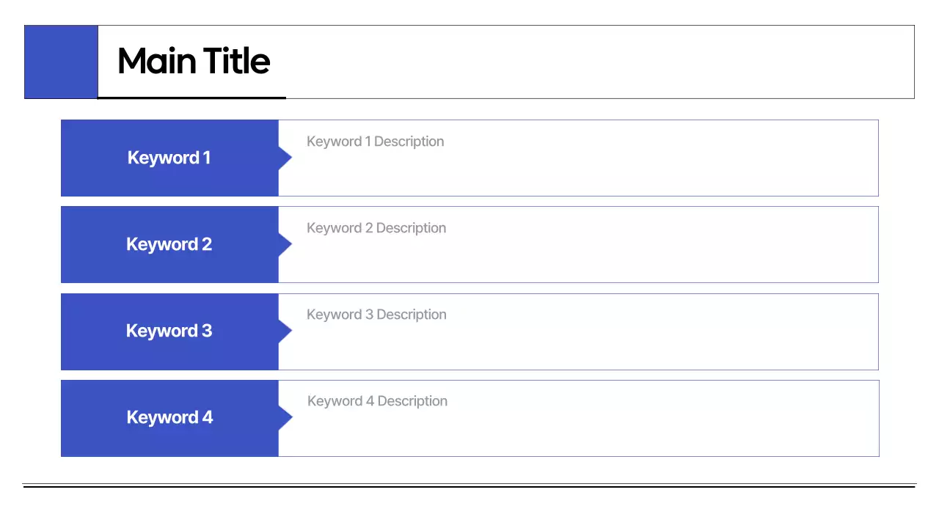Select the arrow pointer beside Keyword 2
This screenshot has height=528, width=939.
pyautogui.click(x=285, y=244)
